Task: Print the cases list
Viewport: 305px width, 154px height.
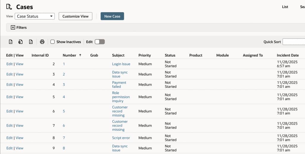Action: click(x=42, y=42)
